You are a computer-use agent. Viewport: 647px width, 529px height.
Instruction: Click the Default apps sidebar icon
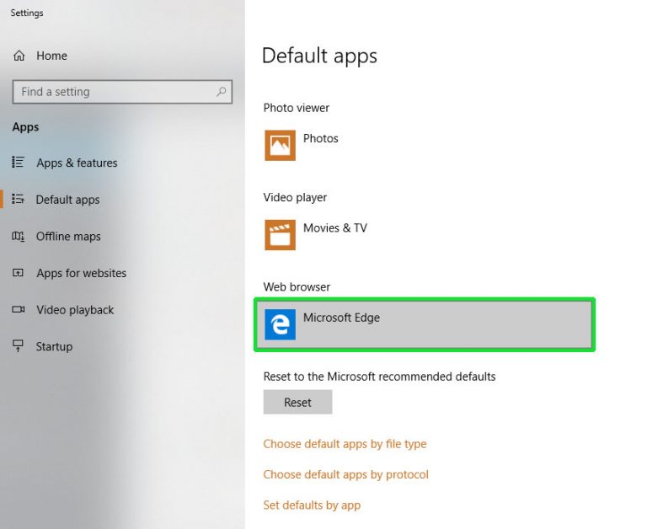coord(18,199)
